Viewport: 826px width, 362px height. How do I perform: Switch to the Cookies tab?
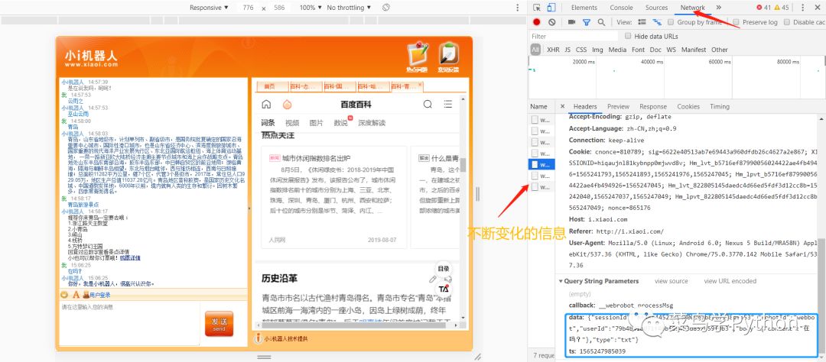(x=688, y=106)
